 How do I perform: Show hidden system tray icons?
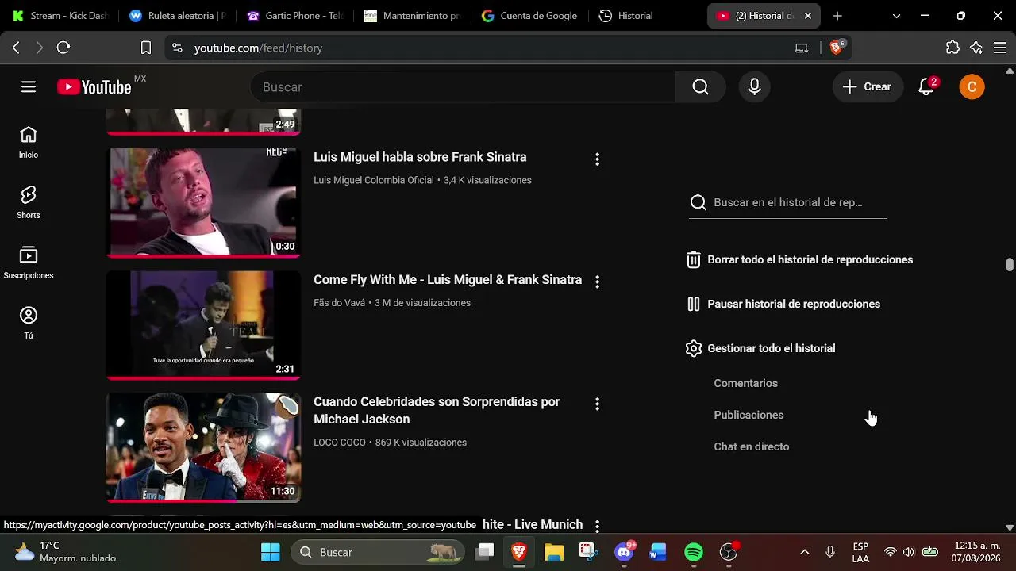point(804,552)
